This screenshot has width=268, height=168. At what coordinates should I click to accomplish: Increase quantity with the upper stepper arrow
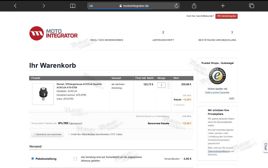click(x=169, y=83)
